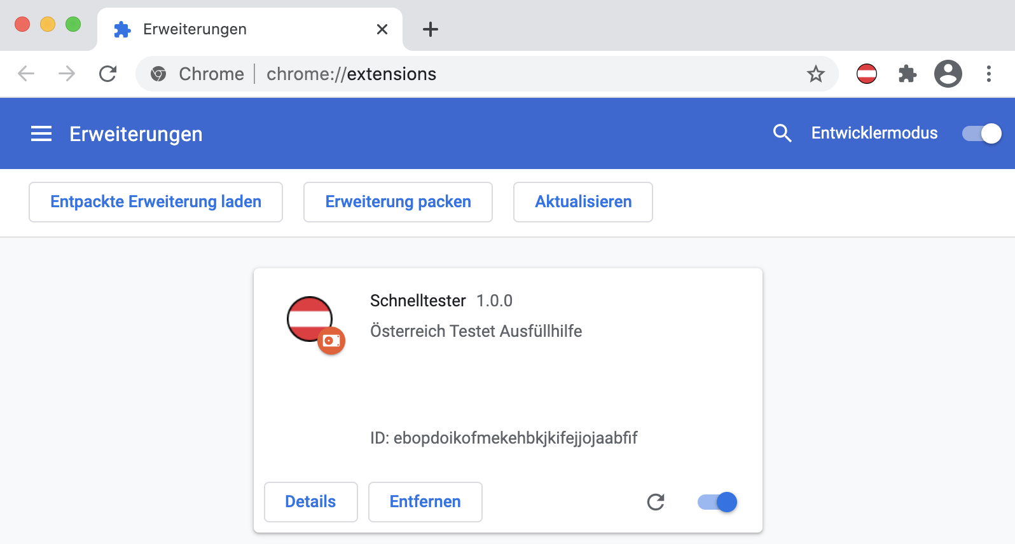Click the Entwicklermodus label
Screen dimensions: 1015x544
click(874, 133)
